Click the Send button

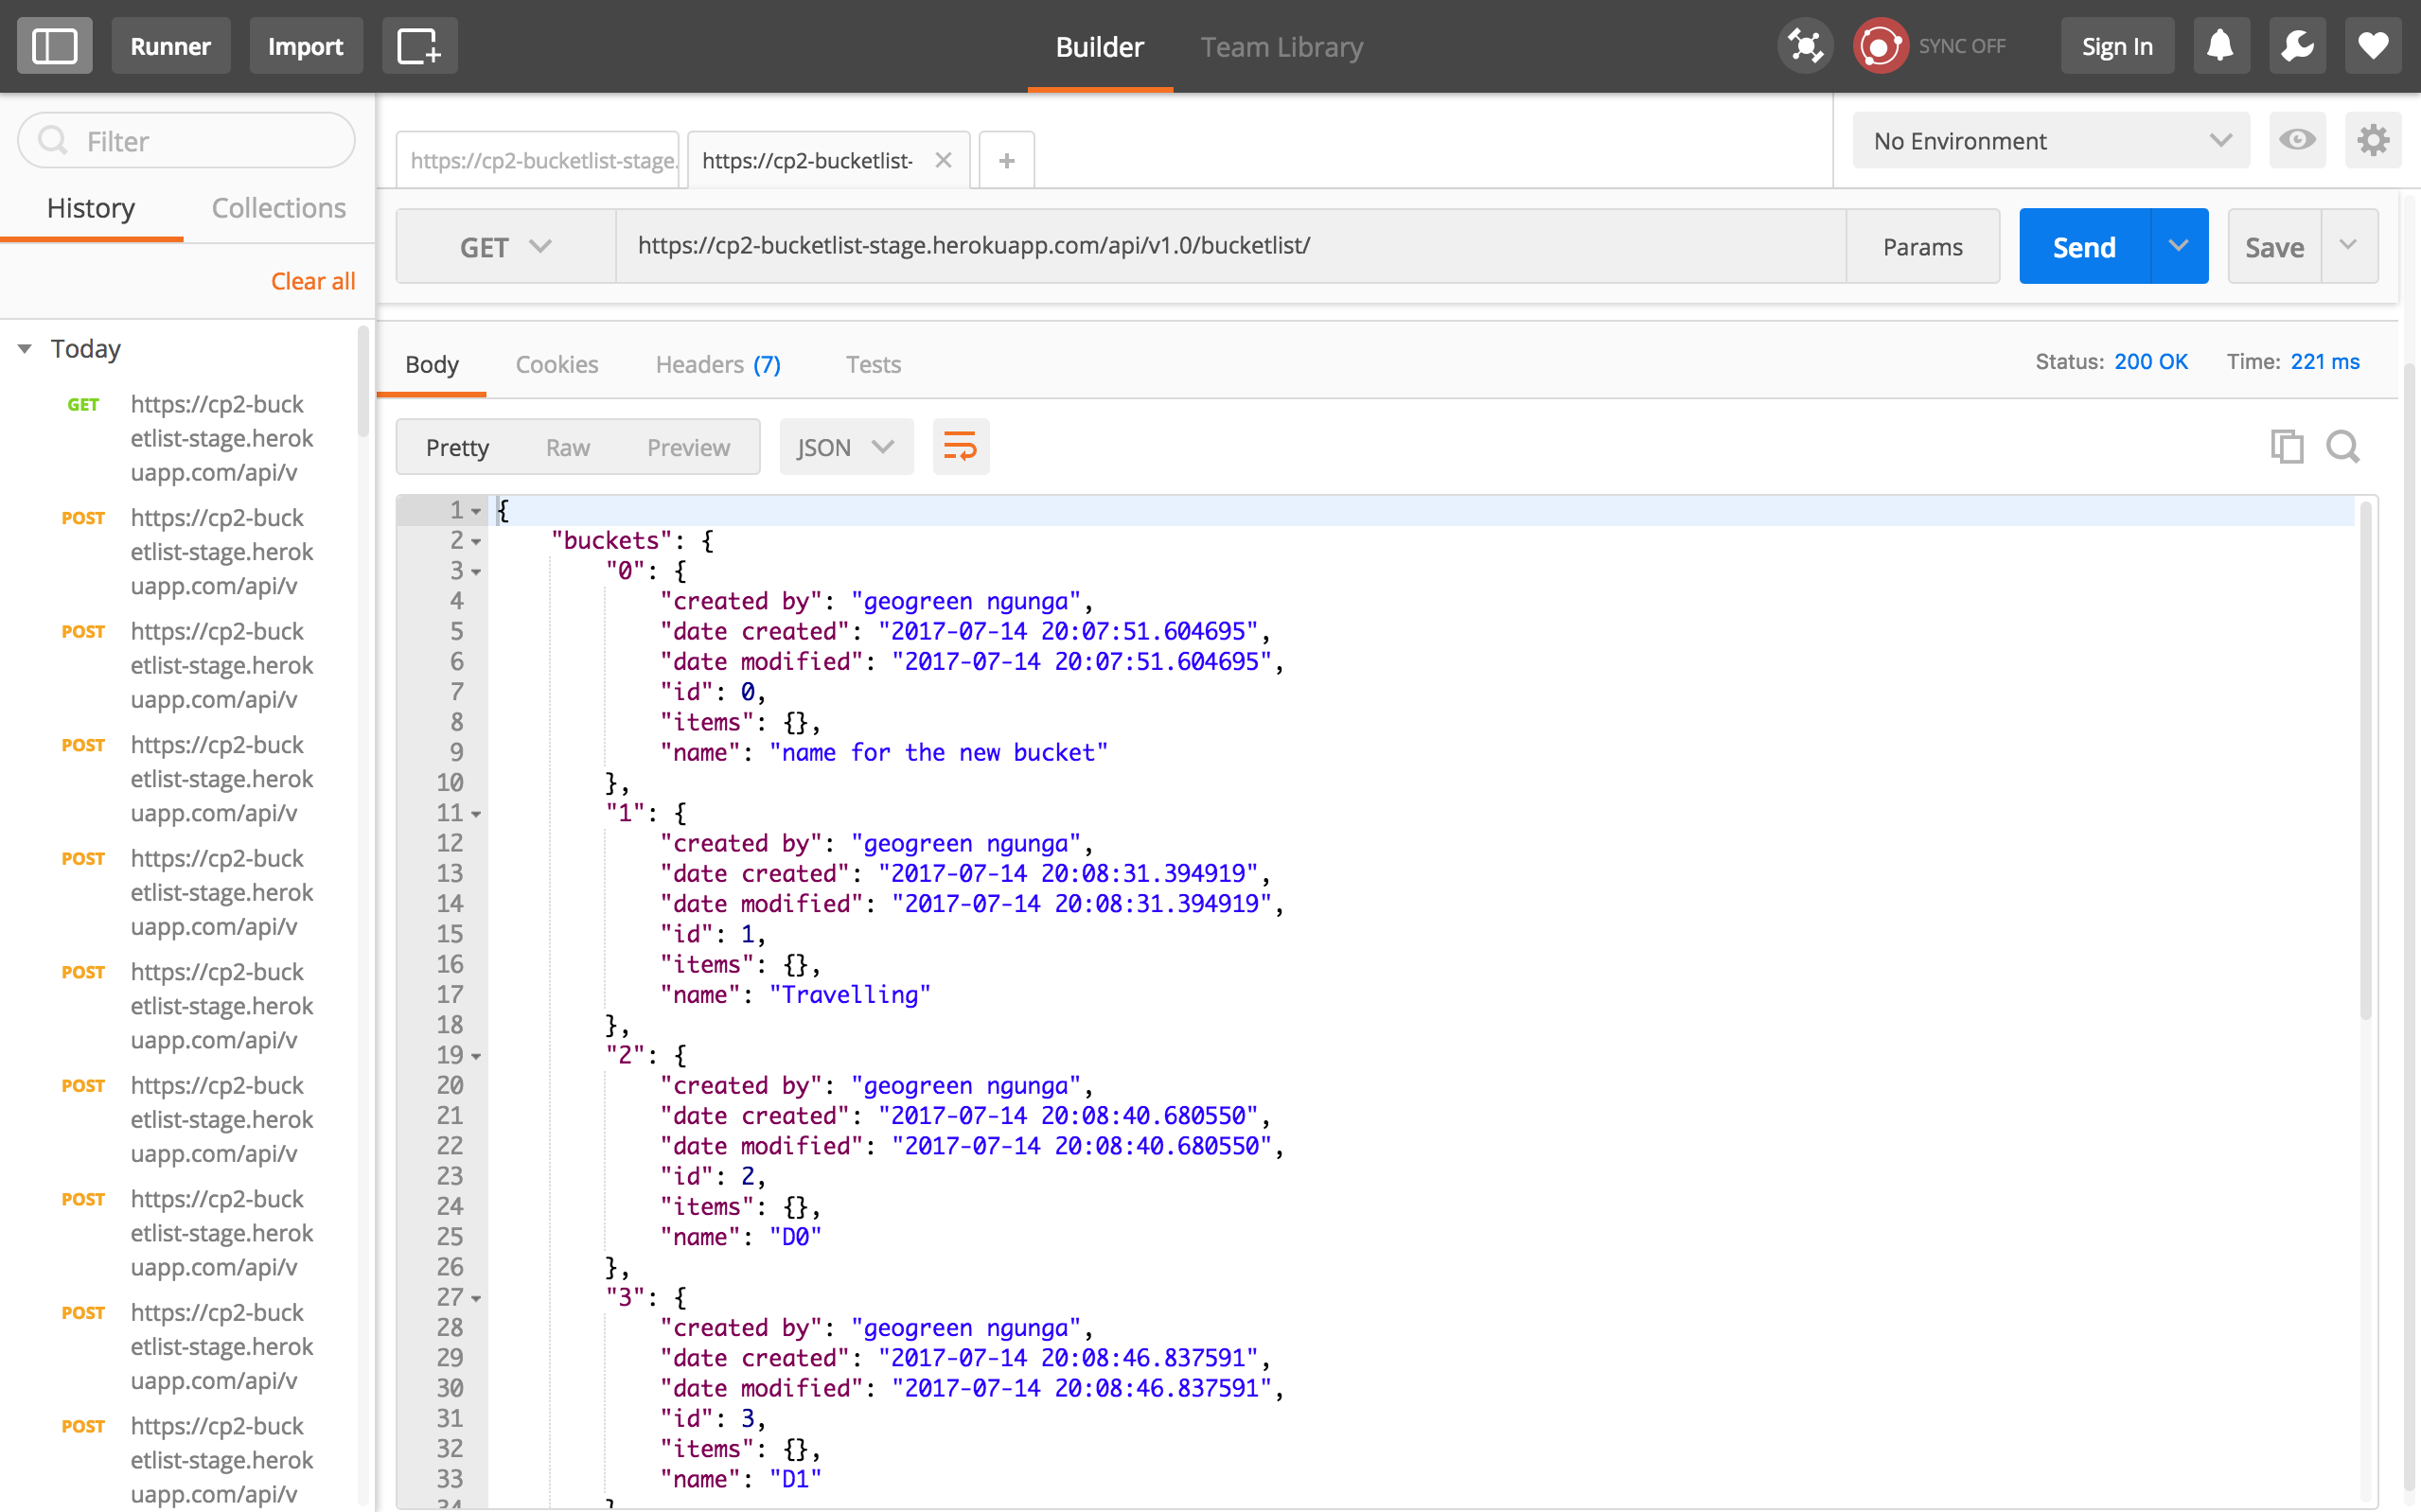point(2084,247)
